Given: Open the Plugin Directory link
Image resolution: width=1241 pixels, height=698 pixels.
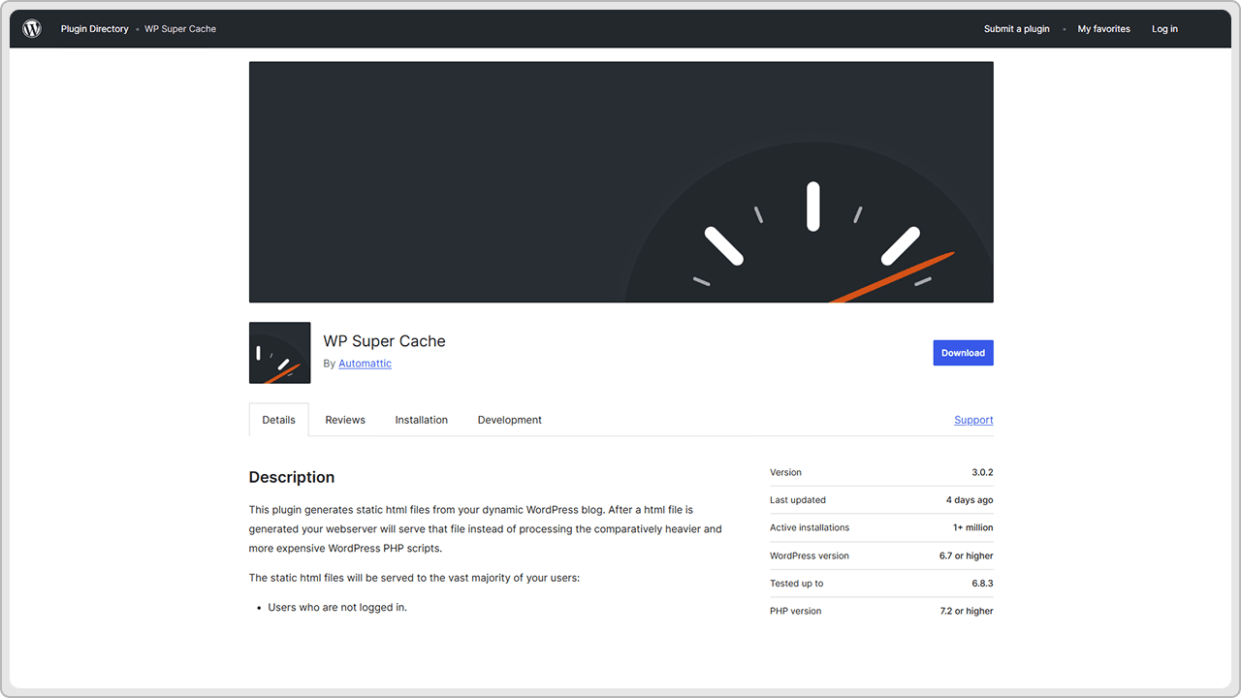Looking at the screenshot, I should [x=94, y=29].
